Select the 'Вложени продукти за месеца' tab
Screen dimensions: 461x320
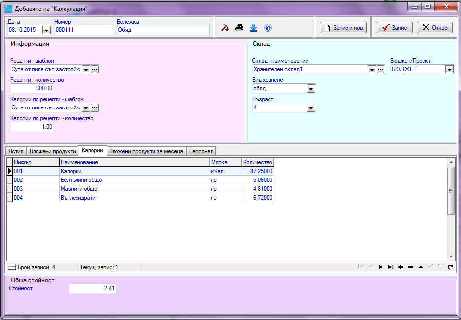tap(146, 151)
